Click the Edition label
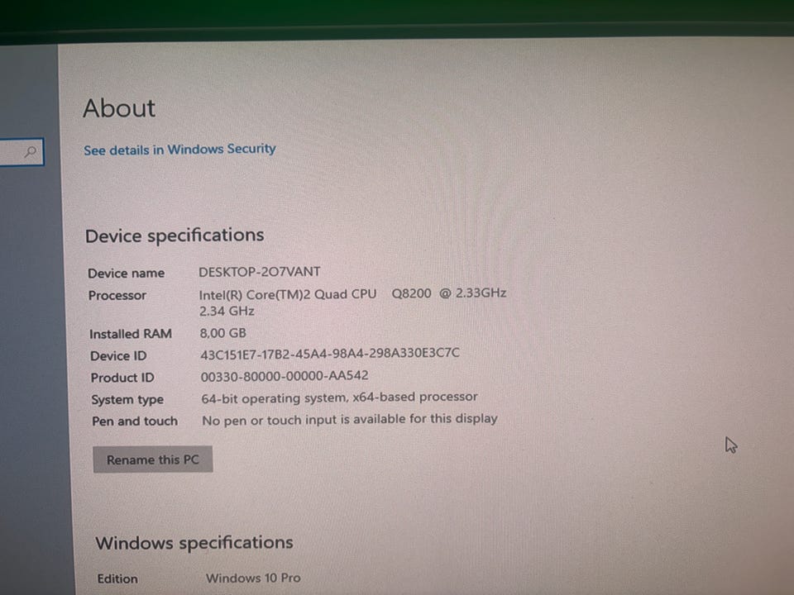The width and height of the screenshot is (794, 595). click(117, 578)
